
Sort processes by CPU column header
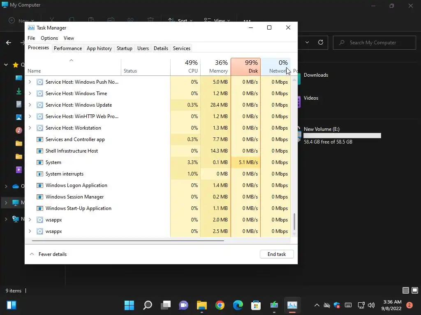point(185,67)
